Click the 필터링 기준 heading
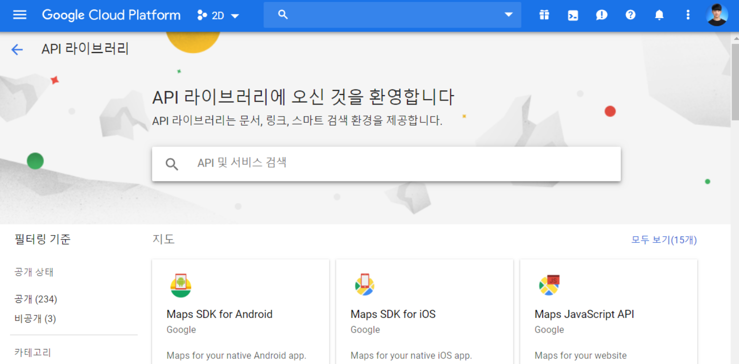Screen dimensions: 739x364 [x=42, y=239]
